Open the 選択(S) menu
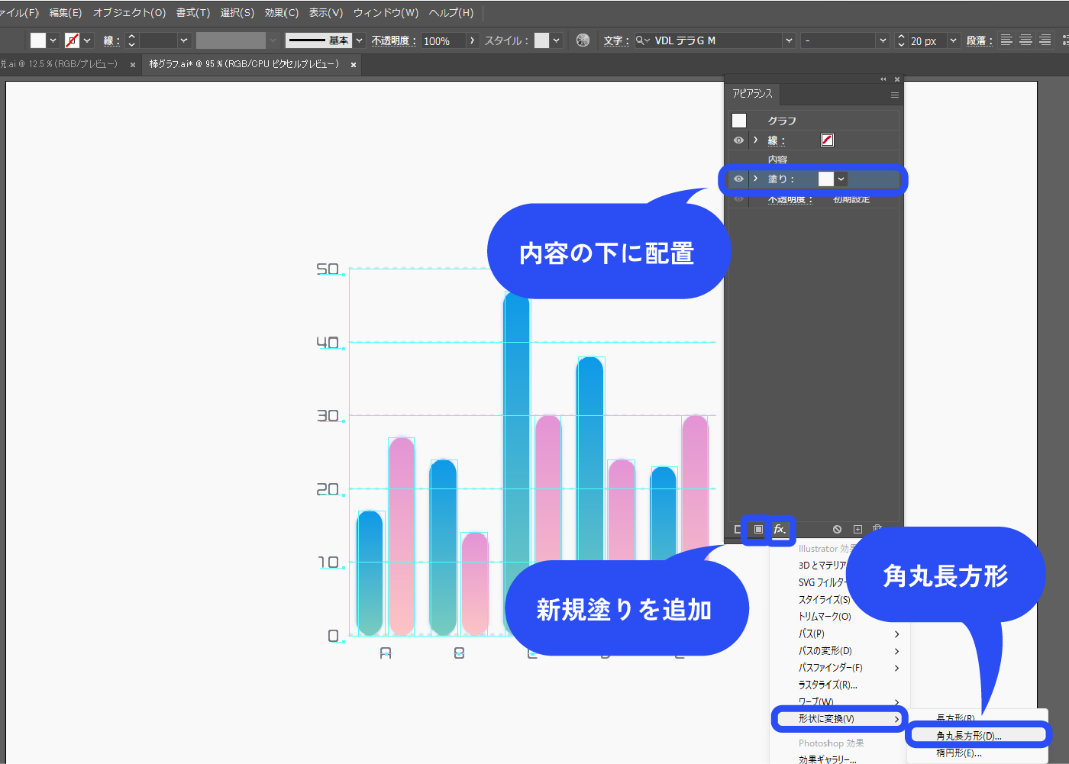This screenshot has width=1069, height=764. (237, 13)
